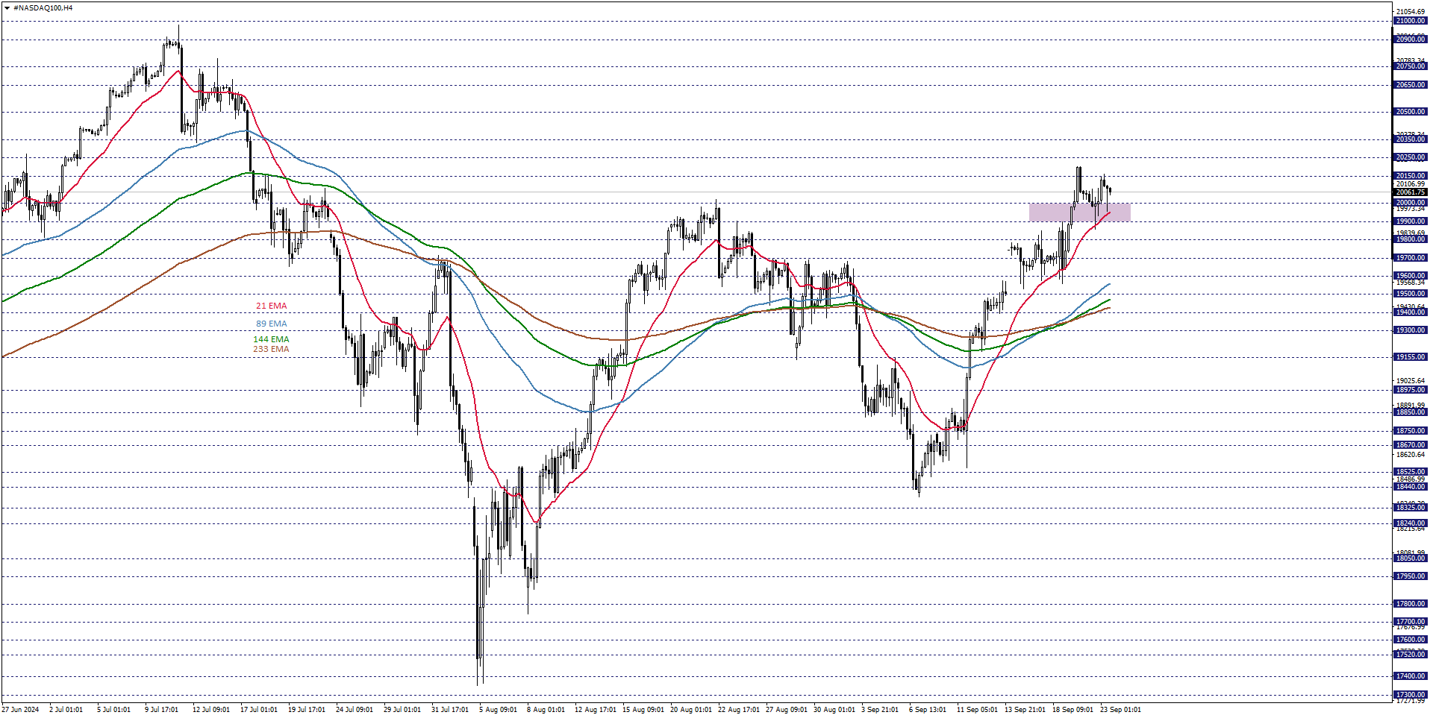Click the 11 Sep 05:01 time label
The height and width of the screenshot is (718, 1430).
(978, 709)
